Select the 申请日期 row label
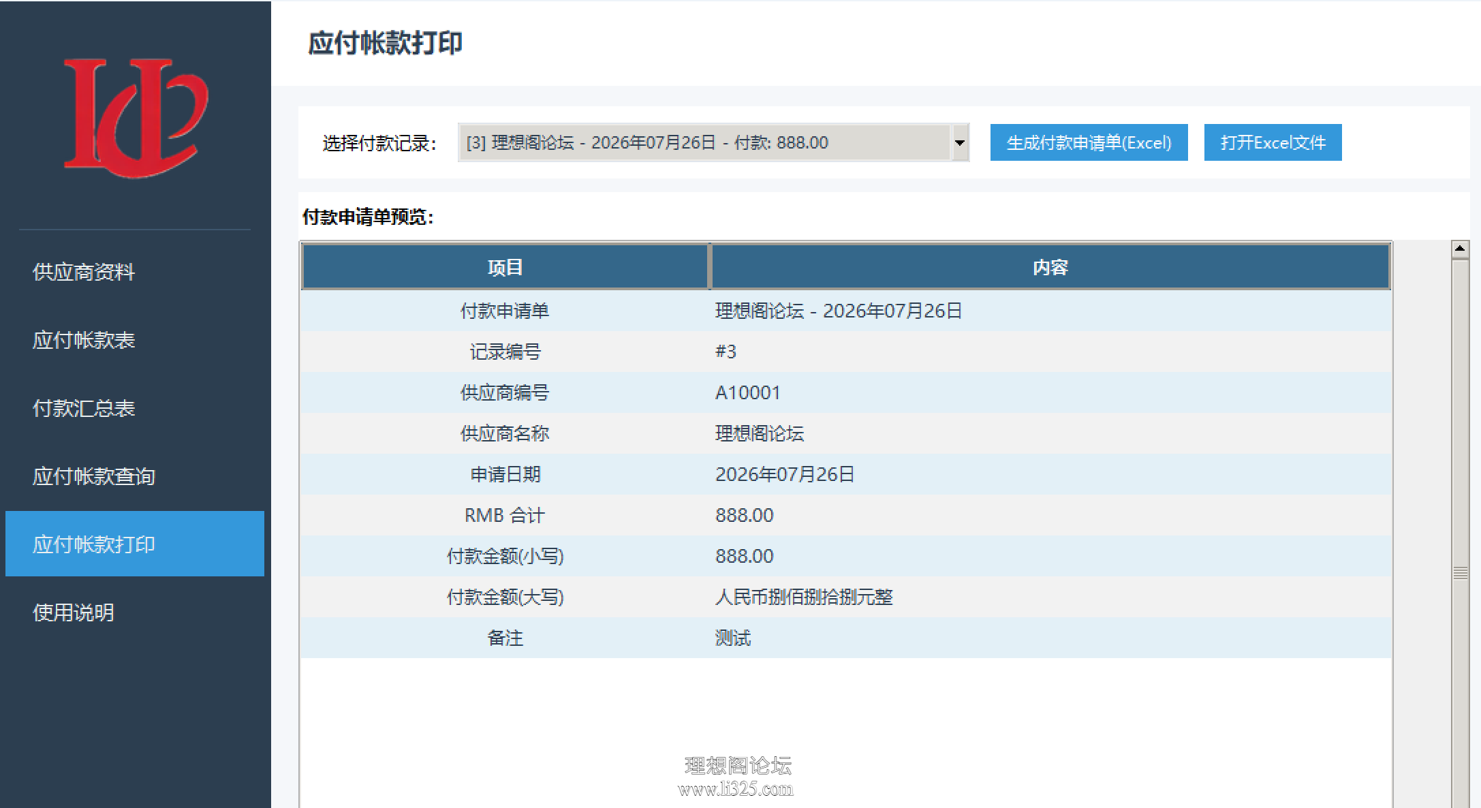This screenshot has width=1481, height=808. tap(505, 474)
